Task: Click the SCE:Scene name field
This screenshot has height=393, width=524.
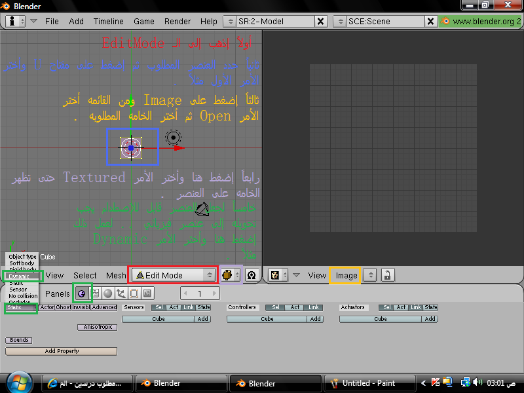Action: [x=386, y=22]
